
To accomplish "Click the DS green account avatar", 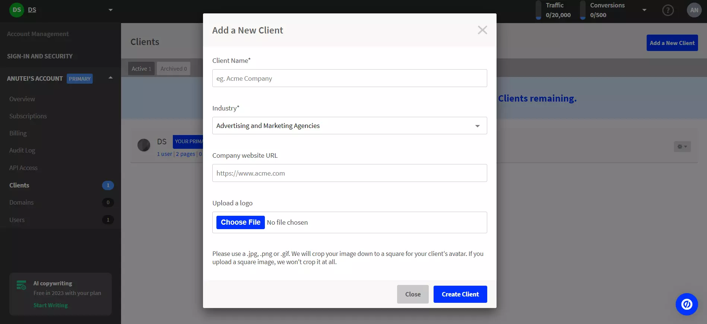I will 16,10.
